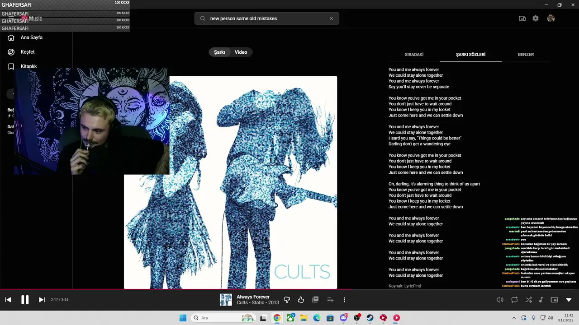The width and height of the screenshot is (579, 325).
Task: Open Microsoft Edge from taskbar
Action: pos(317,318)
